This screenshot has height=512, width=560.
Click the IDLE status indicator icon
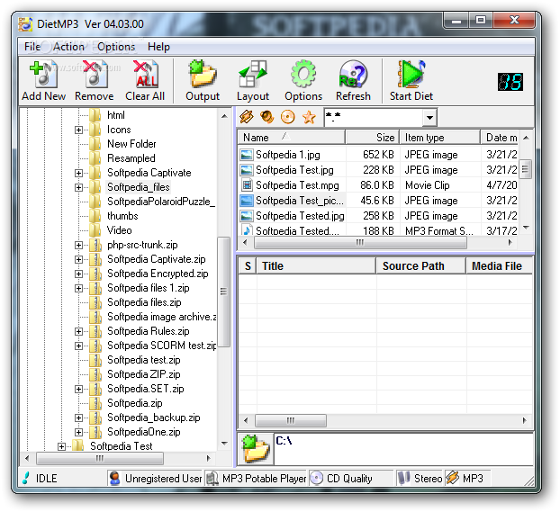pyautogui.click(x=25, y=478)
